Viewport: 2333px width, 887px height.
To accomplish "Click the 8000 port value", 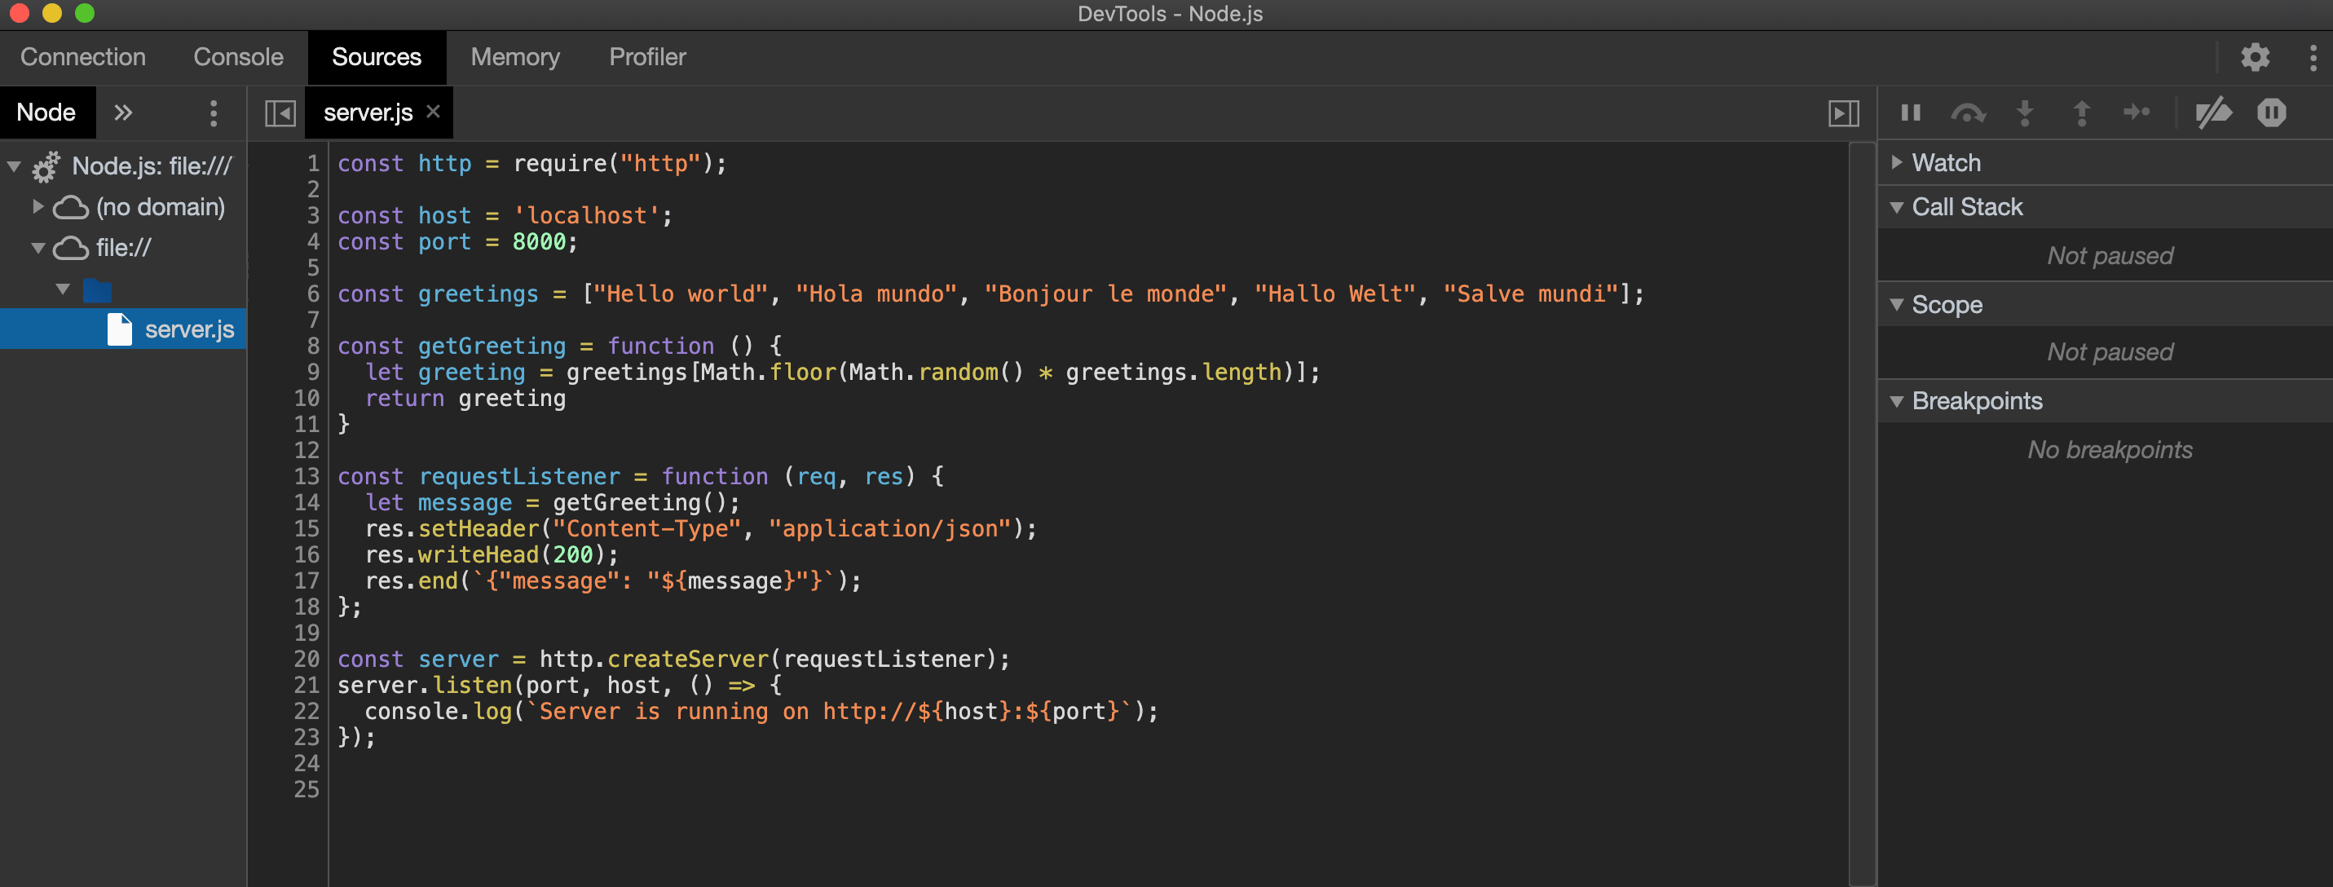I will coord(539,242).
